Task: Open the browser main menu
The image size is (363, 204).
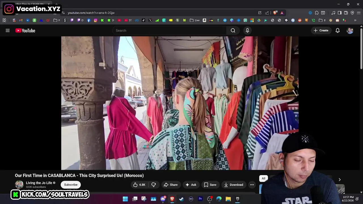Action: [x=359, y=13]
